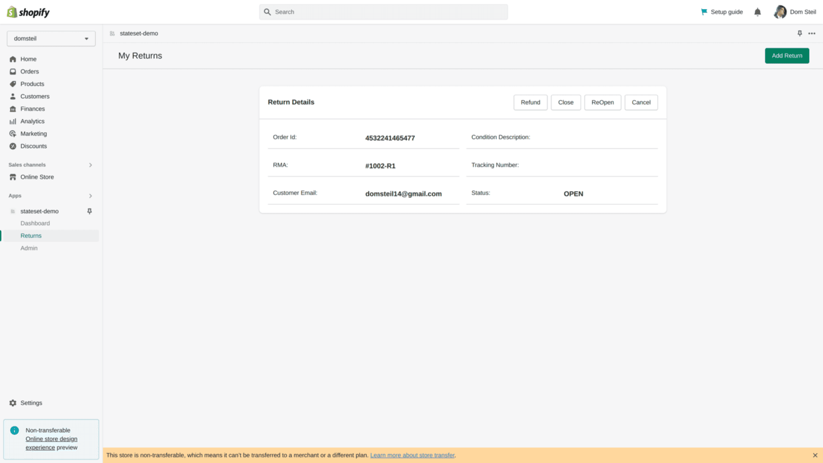Click the pin icon in app header
Viewport: 823px width, 463px height.
799,33
